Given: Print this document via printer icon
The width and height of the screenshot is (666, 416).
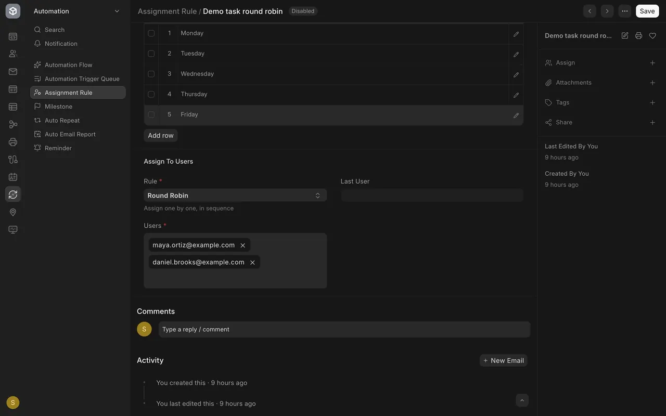Looking at the screenshot, I should pyautogui.click(x=638, y=36).
